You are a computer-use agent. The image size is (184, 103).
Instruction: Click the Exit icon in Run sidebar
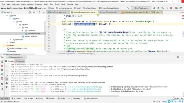point(2,78)
